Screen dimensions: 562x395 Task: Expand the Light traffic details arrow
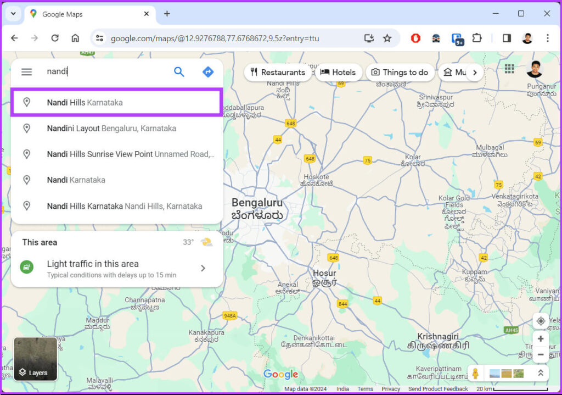[203, 268]
